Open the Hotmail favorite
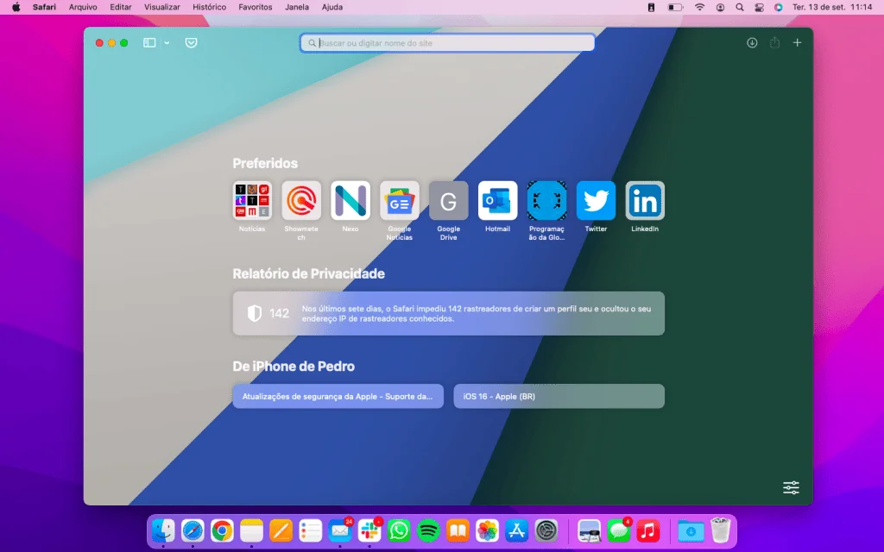 [x=497, y=200]
